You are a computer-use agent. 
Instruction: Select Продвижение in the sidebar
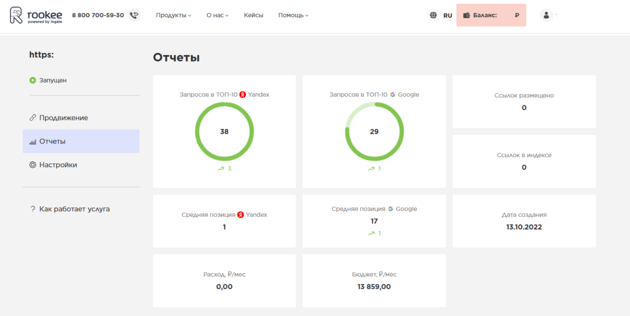coord(63,118)
